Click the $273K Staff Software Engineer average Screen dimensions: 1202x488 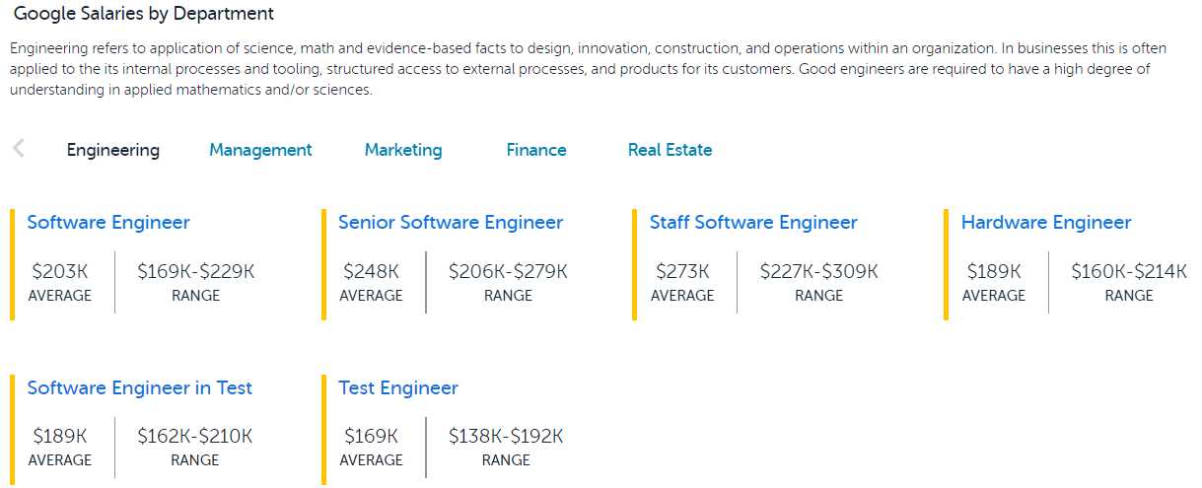(x=682, y=271)
